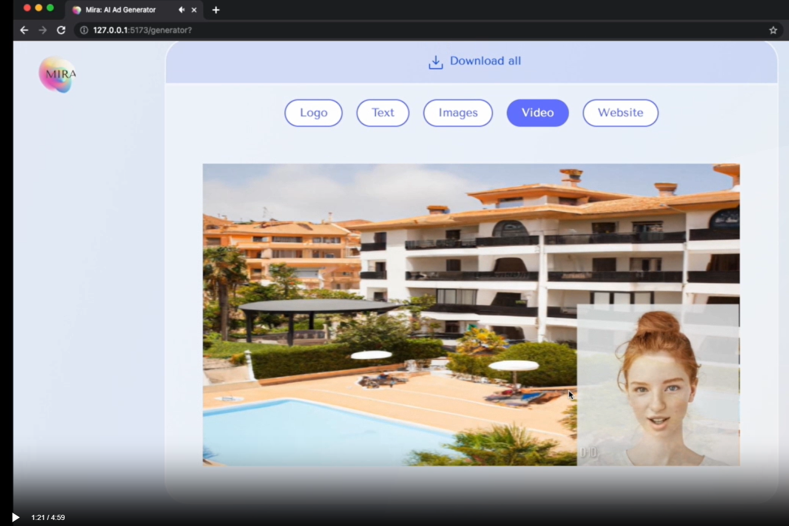Select the Mira: AI Ad Generator tab
The height and width of the screenshot is (526, 789).
point(135,10)
